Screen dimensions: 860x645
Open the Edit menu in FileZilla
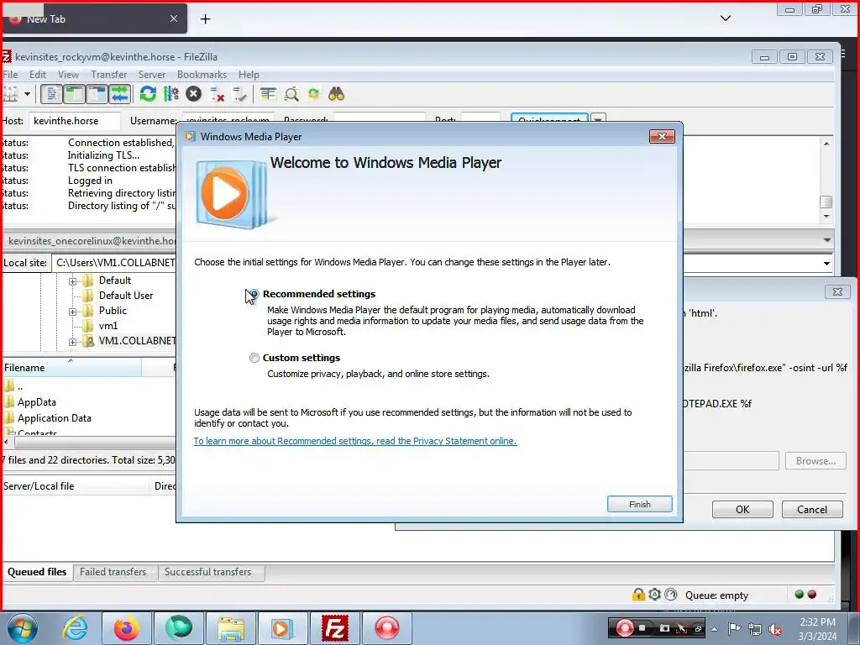37,75
